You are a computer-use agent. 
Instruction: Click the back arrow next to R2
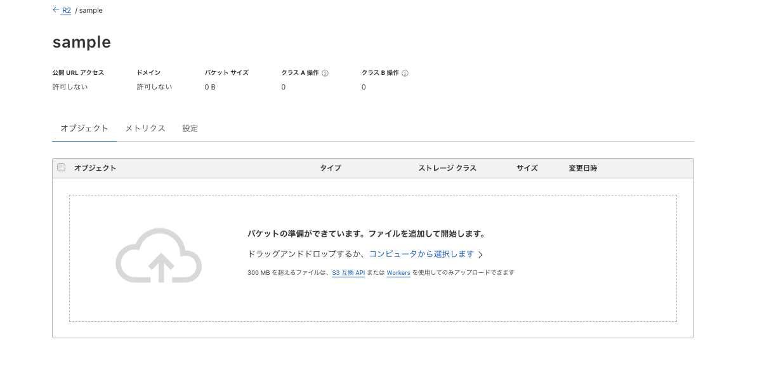[56, 10]
